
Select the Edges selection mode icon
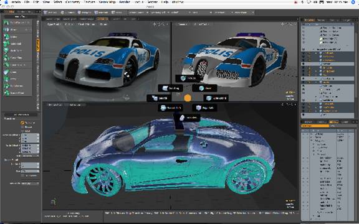(62, 12)
